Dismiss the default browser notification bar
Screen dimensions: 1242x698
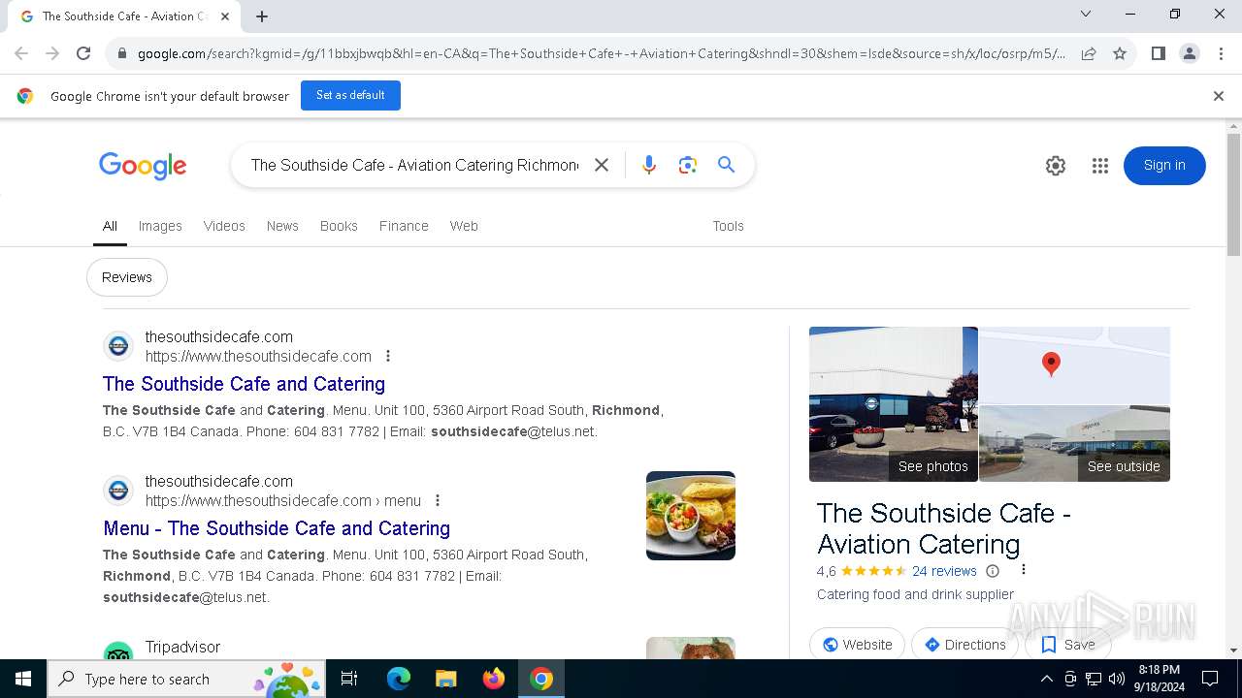[x=1219, y=96]
